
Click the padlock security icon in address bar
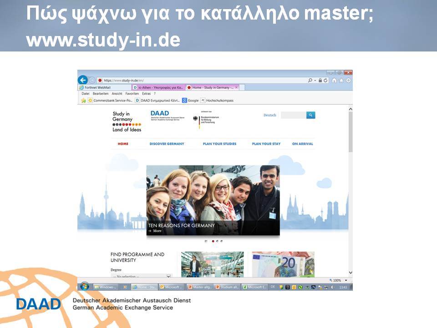pyautogui.click(x=320, y=80)
